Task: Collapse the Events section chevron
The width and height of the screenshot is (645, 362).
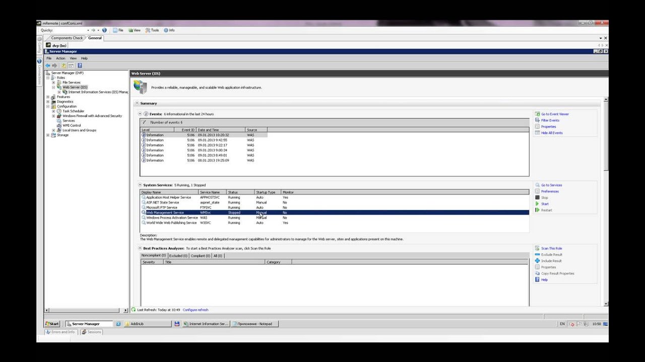Action: [141, 114]
